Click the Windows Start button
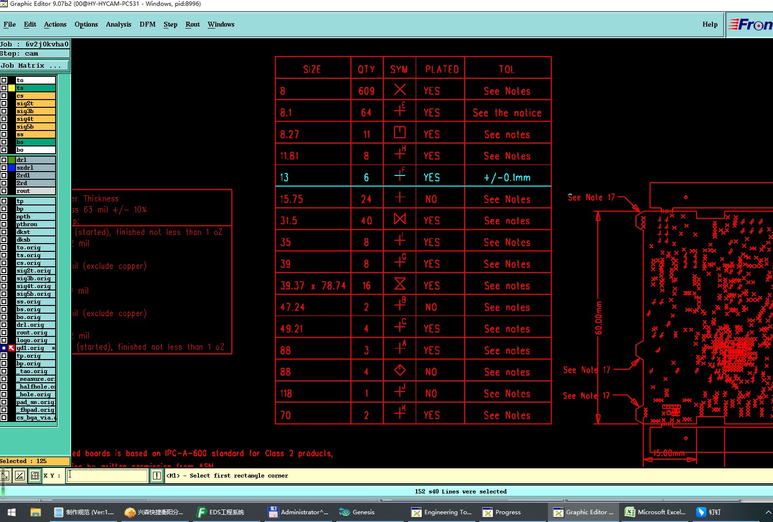This screenshot has width=773, height=522. pos(12,512)
